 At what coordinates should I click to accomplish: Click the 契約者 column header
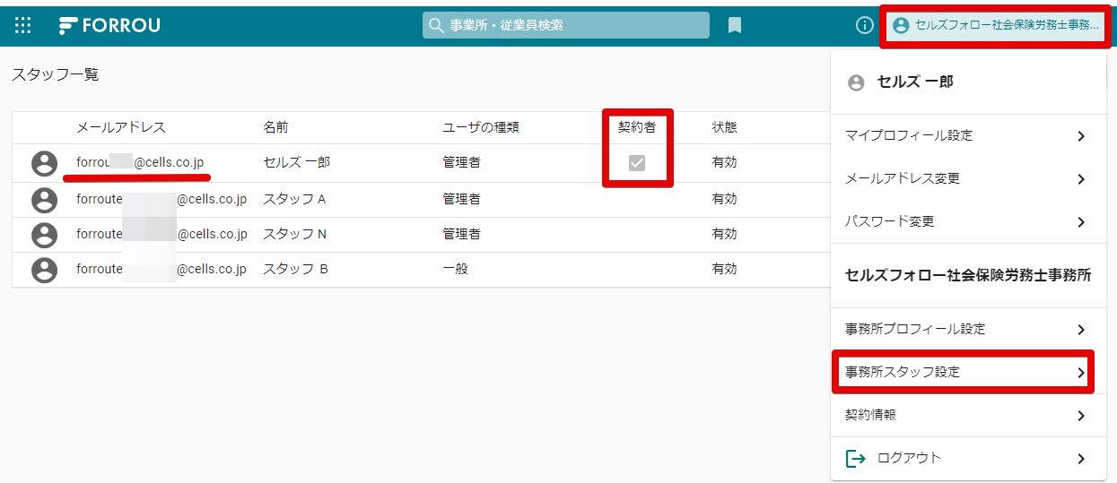[637, 127]
